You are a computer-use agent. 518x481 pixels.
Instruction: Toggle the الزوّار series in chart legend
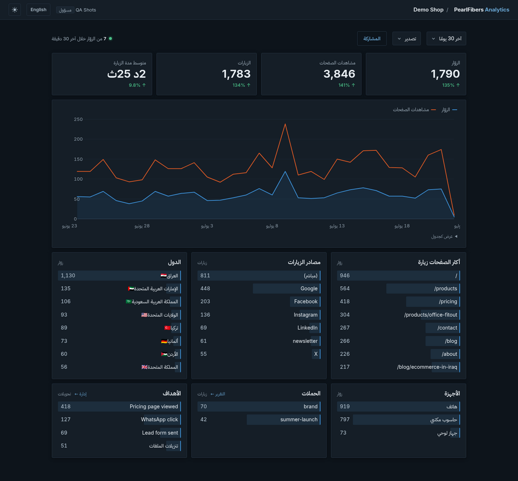pos(449,110)
